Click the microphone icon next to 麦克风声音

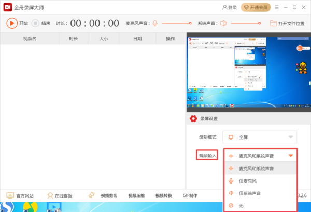[x=155, y=23]
